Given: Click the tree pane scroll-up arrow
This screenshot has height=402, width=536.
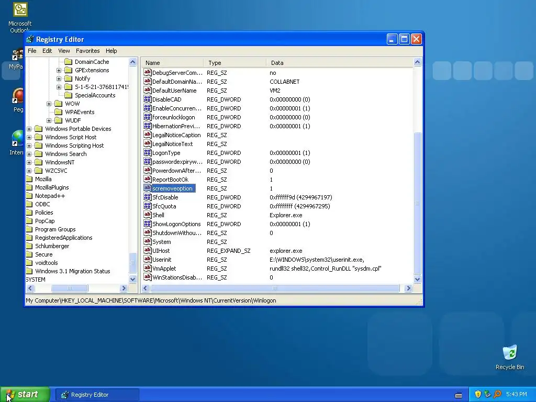Looking at the screenshot, I should point(133,62).
